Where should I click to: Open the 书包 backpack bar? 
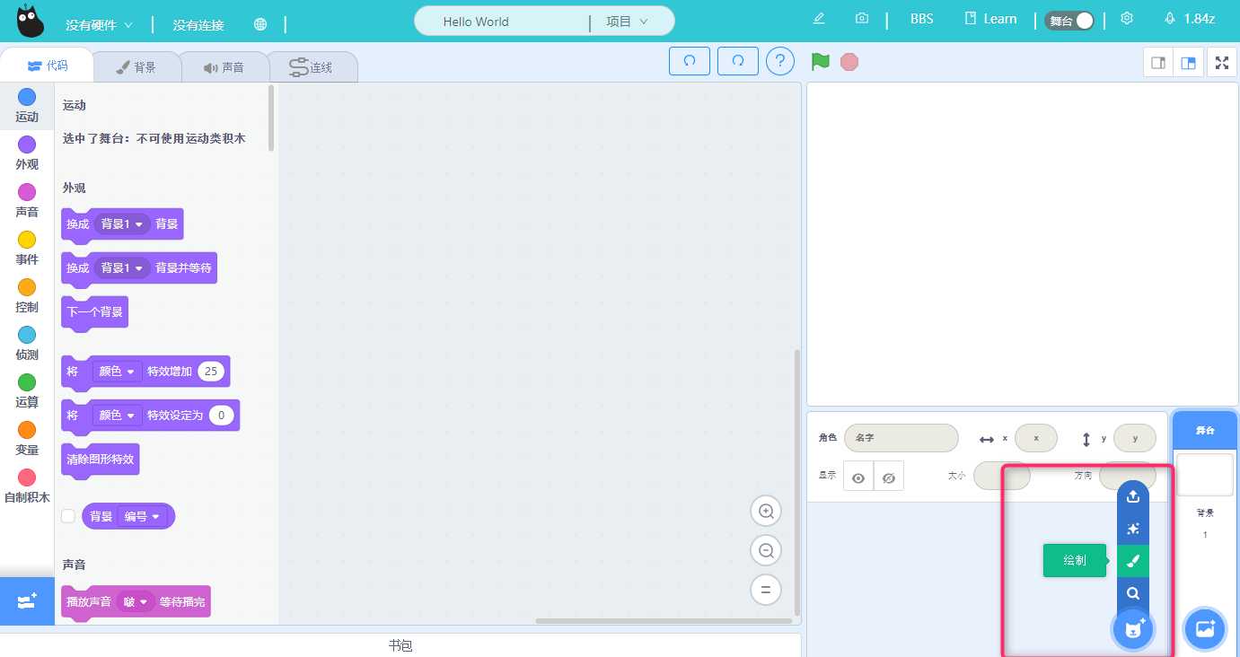pyautogui.click(x=400, y=645)
